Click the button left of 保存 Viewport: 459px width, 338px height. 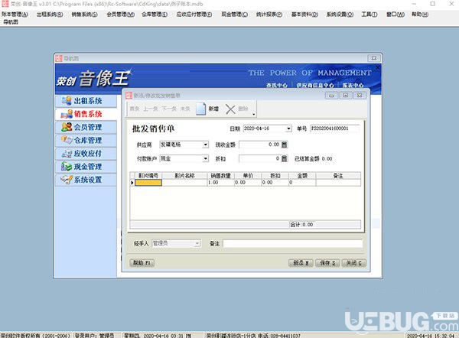coord(301,263)
